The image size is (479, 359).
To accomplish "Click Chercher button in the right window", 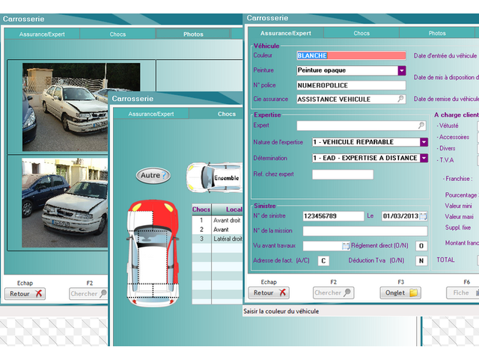I will pos(333,292).
